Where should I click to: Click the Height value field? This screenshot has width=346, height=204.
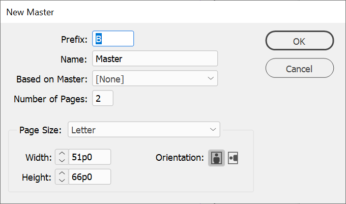point(90,177)
